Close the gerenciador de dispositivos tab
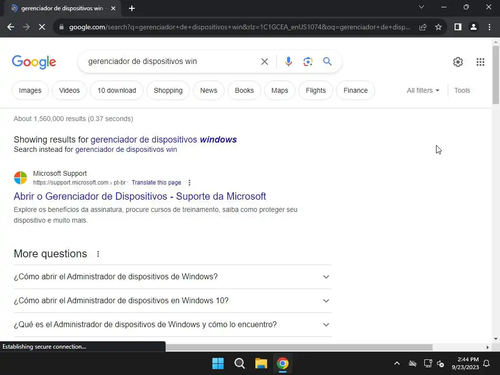500x375 pixels. point(113,9)
